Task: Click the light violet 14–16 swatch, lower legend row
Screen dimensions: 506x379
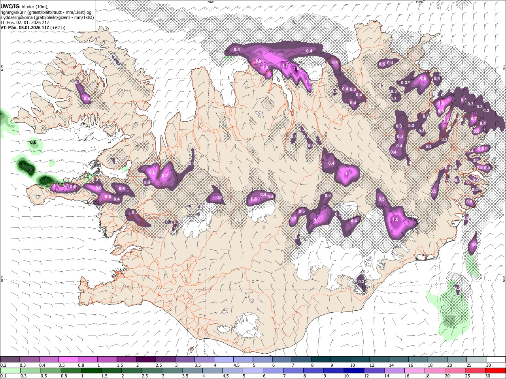Action: point(394,371)
